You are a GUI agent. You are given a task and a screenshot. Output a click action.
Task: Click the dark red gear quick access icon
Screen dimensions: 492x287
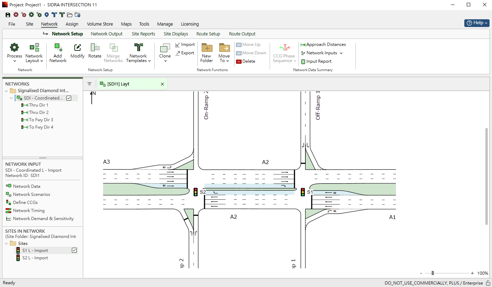click(x=16, y=15)
